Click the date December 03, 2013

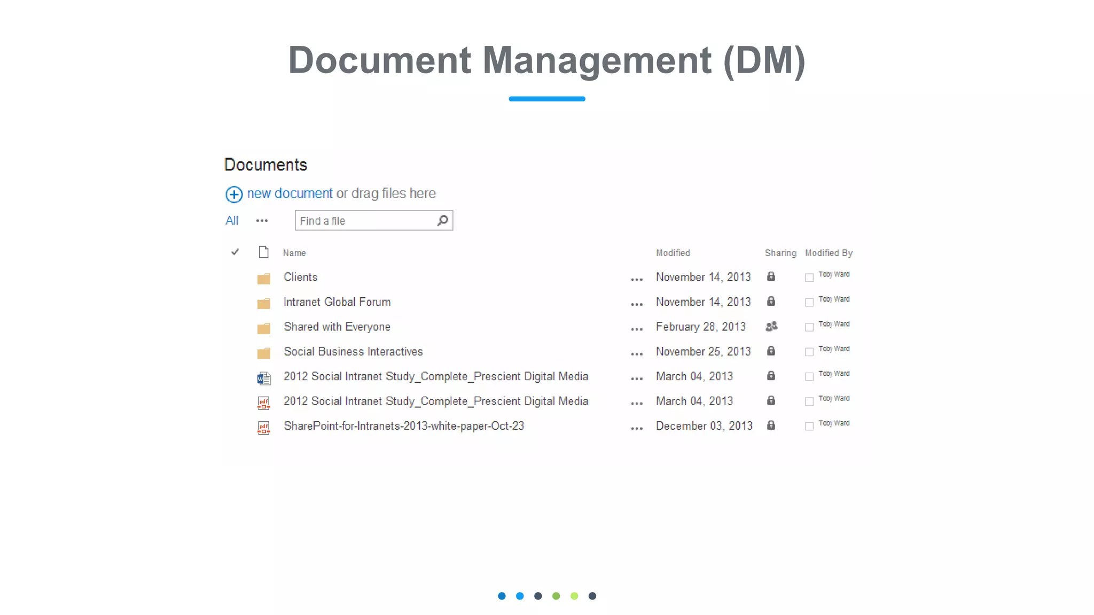pos(704,426)
